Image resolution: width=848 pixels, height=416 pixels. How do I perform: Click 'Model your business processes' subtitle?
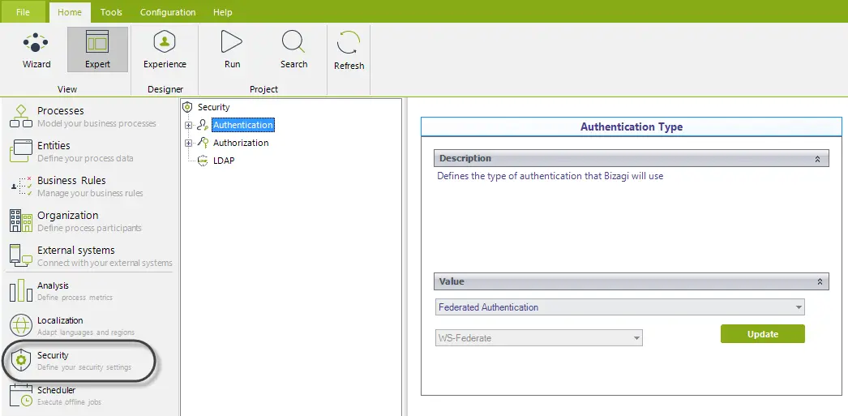96,124
